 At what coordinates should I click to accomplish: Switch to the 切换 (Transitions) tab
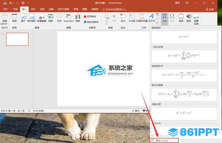click(x=42, y=9)
